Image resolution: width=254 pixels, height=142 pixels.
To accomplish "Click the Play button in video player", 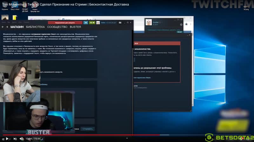I will coord(7,139).
